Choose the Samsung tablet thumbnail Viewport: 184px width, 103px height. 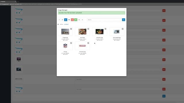(117, 31)
